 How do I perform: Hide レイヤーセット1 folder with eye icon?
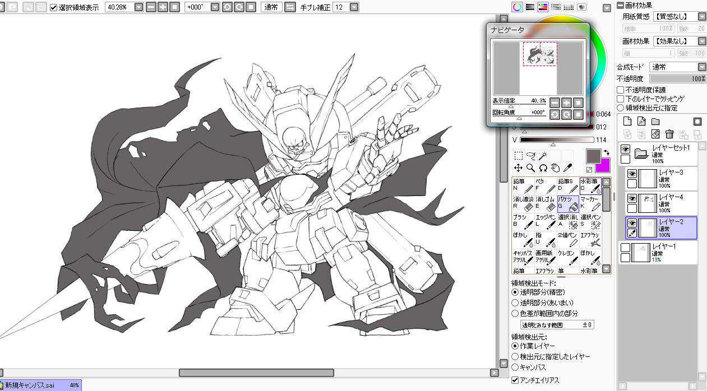625,149
